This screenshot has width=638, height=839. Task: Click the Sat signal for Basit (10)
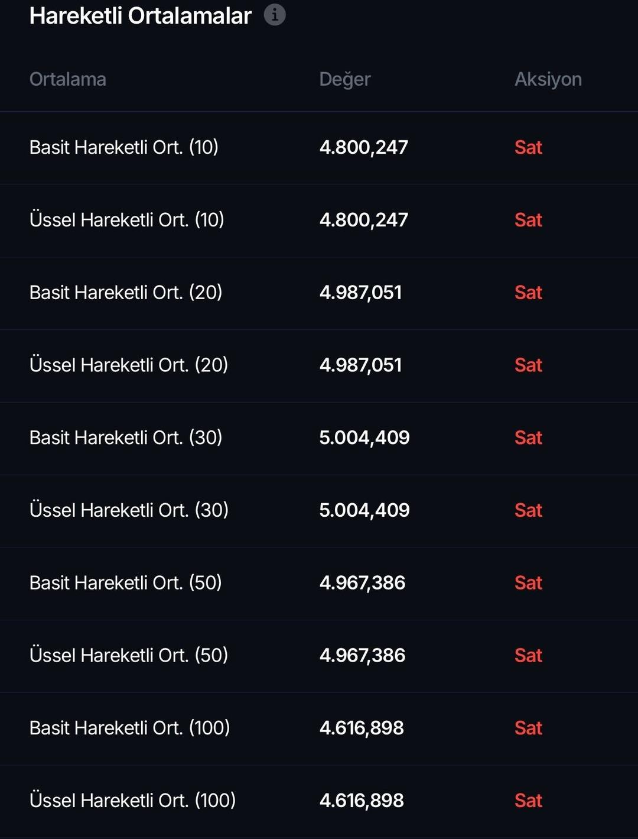528,147
